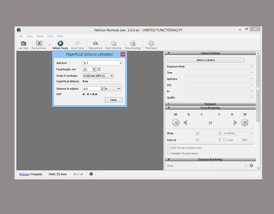
Task: Click the focus point B button
Action: coord(245,122)
